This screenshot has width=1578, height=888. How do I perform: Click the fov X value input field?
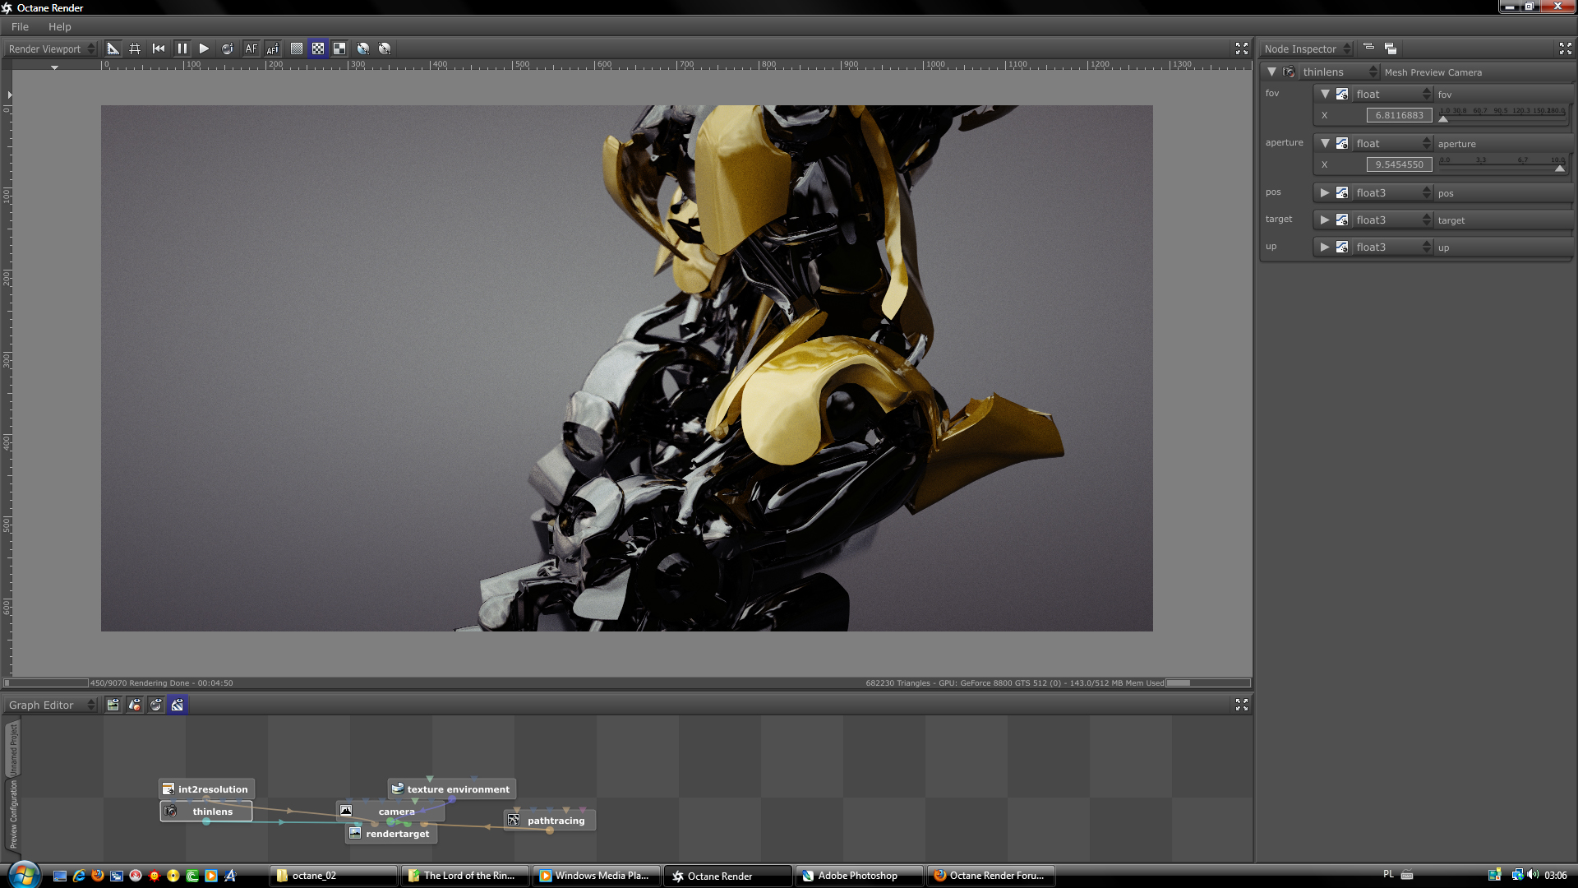click(x=1399, y=115)
